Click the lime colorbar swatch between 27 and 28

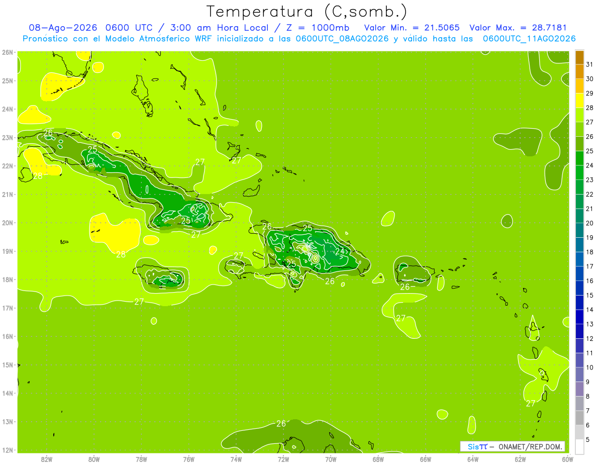pyautogui.click(x=579, y=115)
